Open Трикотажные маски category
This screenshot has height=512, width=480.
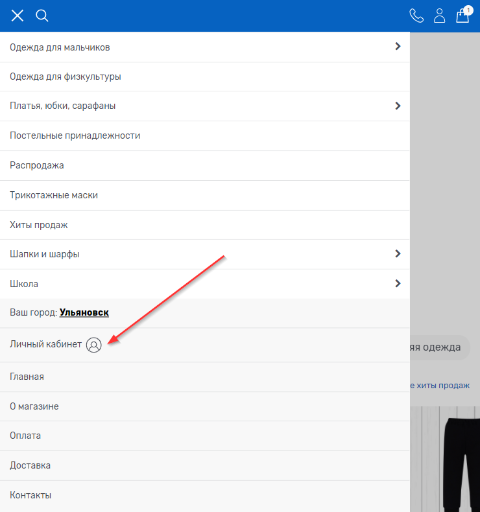coord(54,195)
